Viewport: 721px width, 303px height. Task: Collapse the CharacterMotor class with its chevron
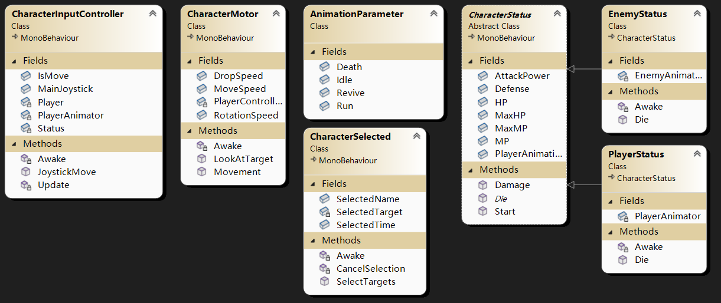[x=276, y=14]
